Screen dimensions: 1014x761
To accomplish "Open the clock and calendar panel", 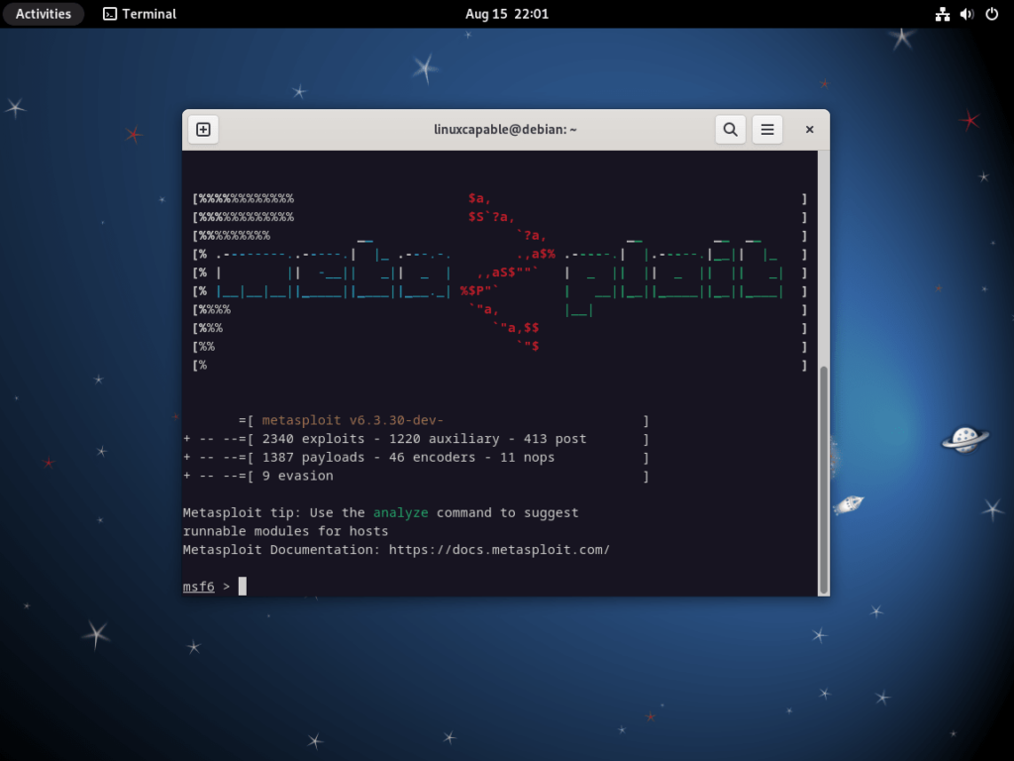I will [507, 14].
